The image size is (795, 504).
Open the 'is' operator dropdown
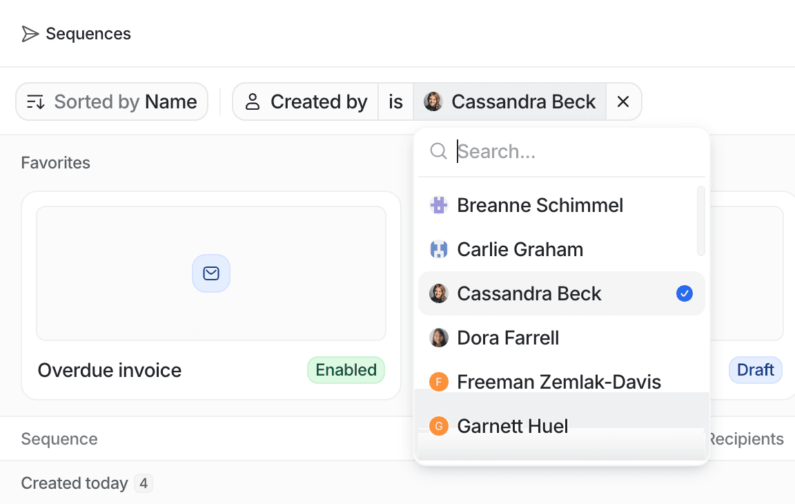click(395, 102)
